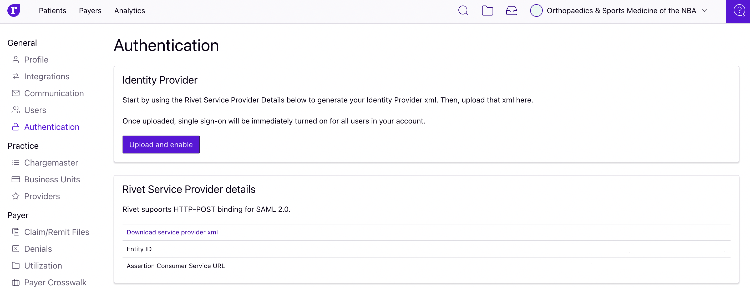Click the Practice section heading
This screenshot has width=750, height=288.
[23, 146]
